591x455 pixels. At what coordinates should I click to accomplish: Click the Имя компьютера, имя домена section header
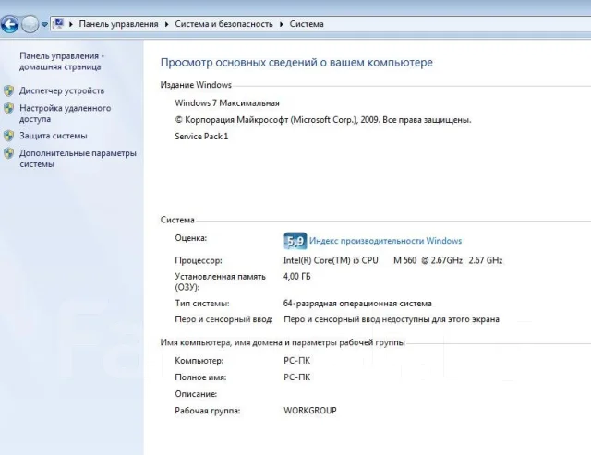tap(283, 342)
